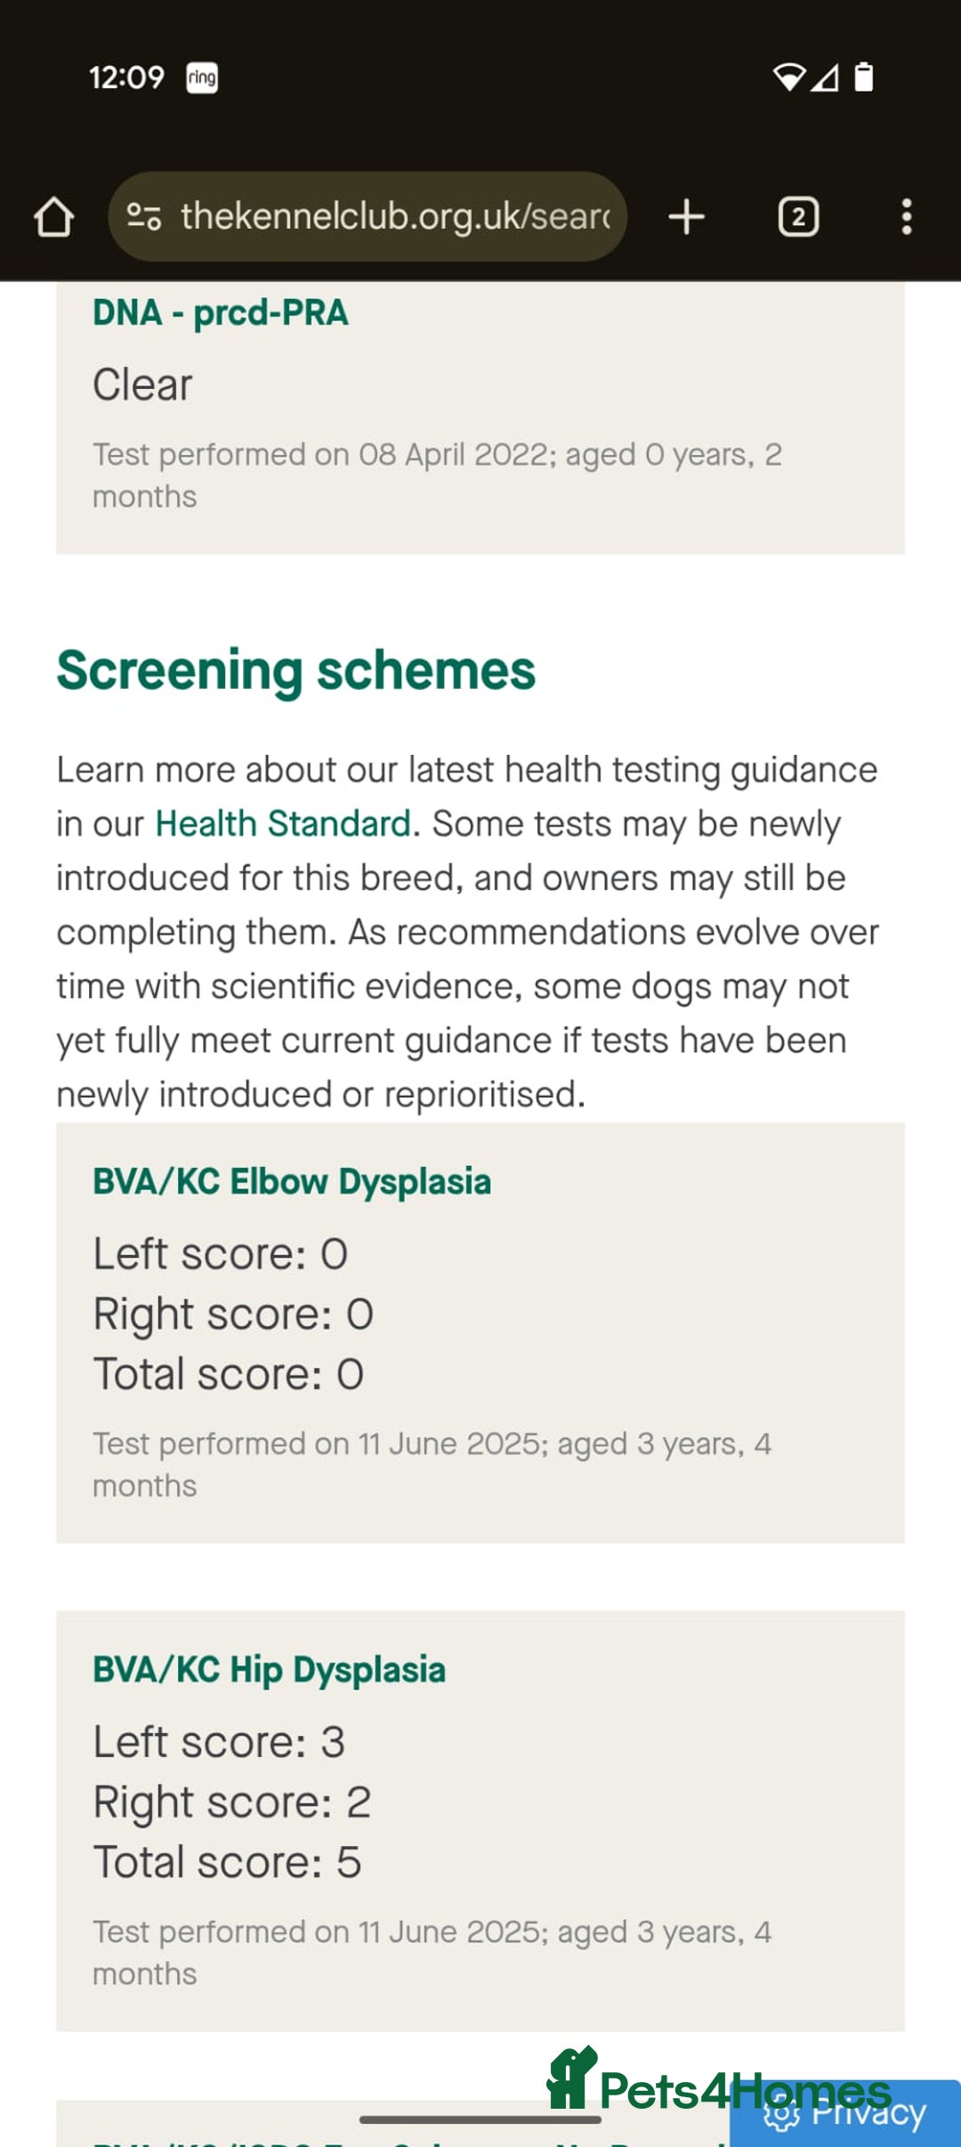Screen dimensions: 961x2147
Task: Open site settings icon in address bar
Action: pos(143,216)
